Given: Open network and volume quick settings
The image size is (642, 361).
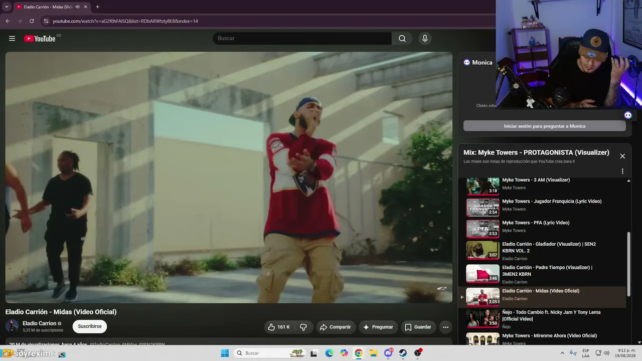Looking at the screenshot, I should coord(603,353).
